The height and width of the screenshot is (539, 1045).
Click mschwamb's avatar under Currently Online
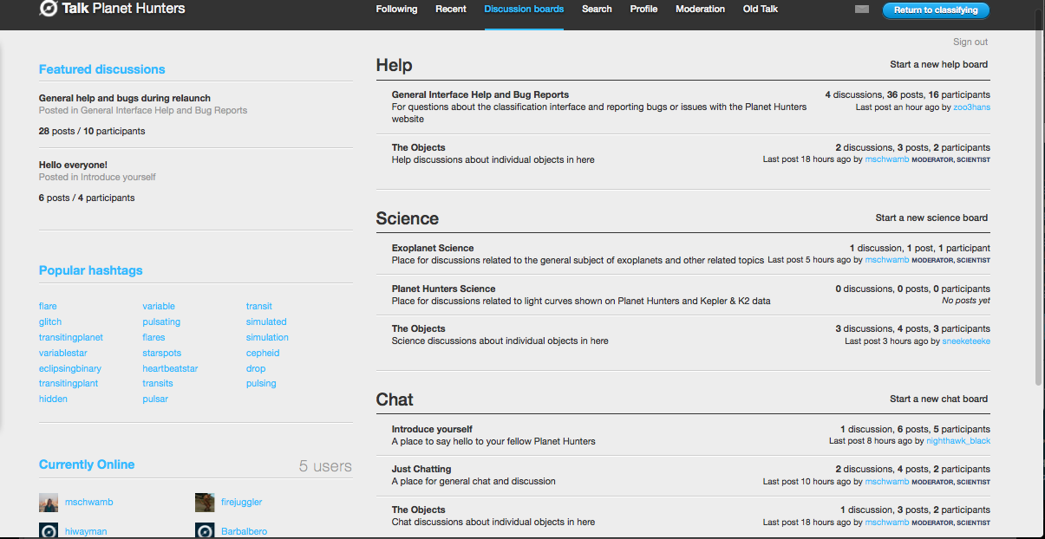point(49,502)
